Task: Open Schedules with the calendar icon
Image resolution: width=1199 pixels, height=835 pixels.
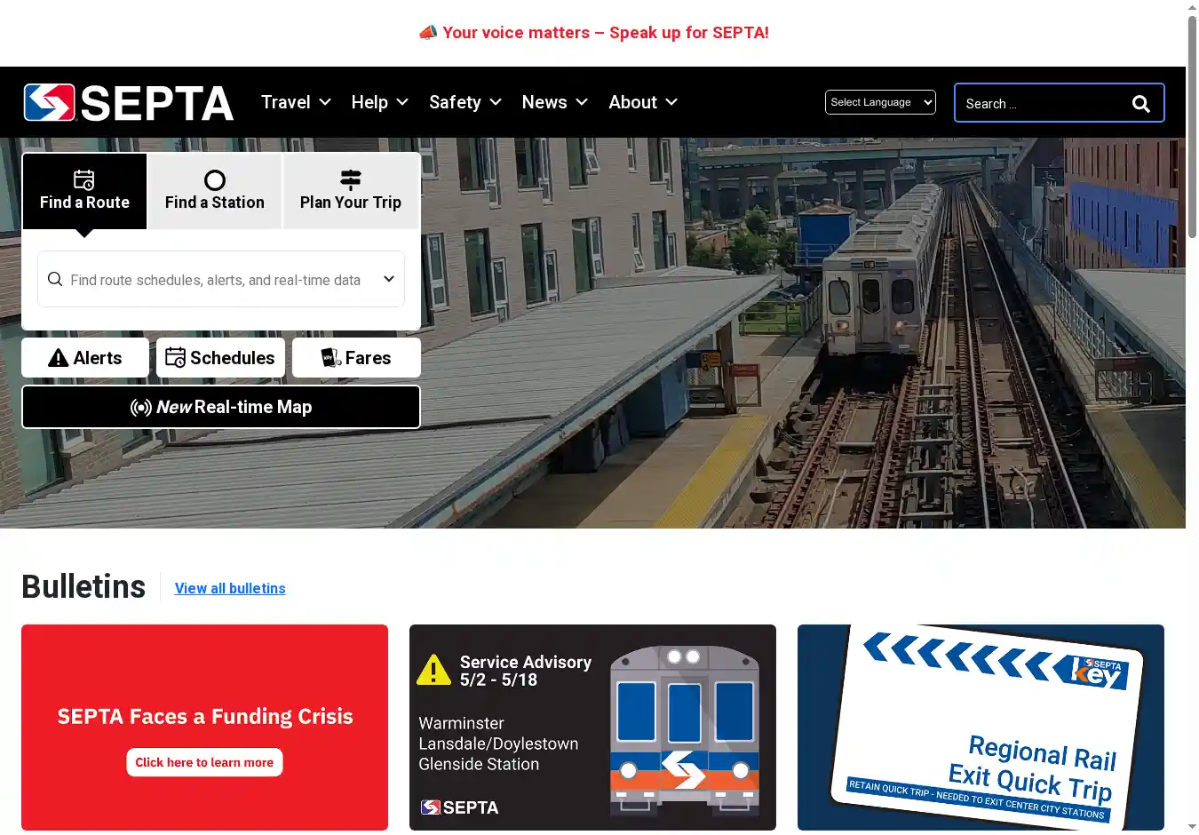Action: tap(220, 358)
